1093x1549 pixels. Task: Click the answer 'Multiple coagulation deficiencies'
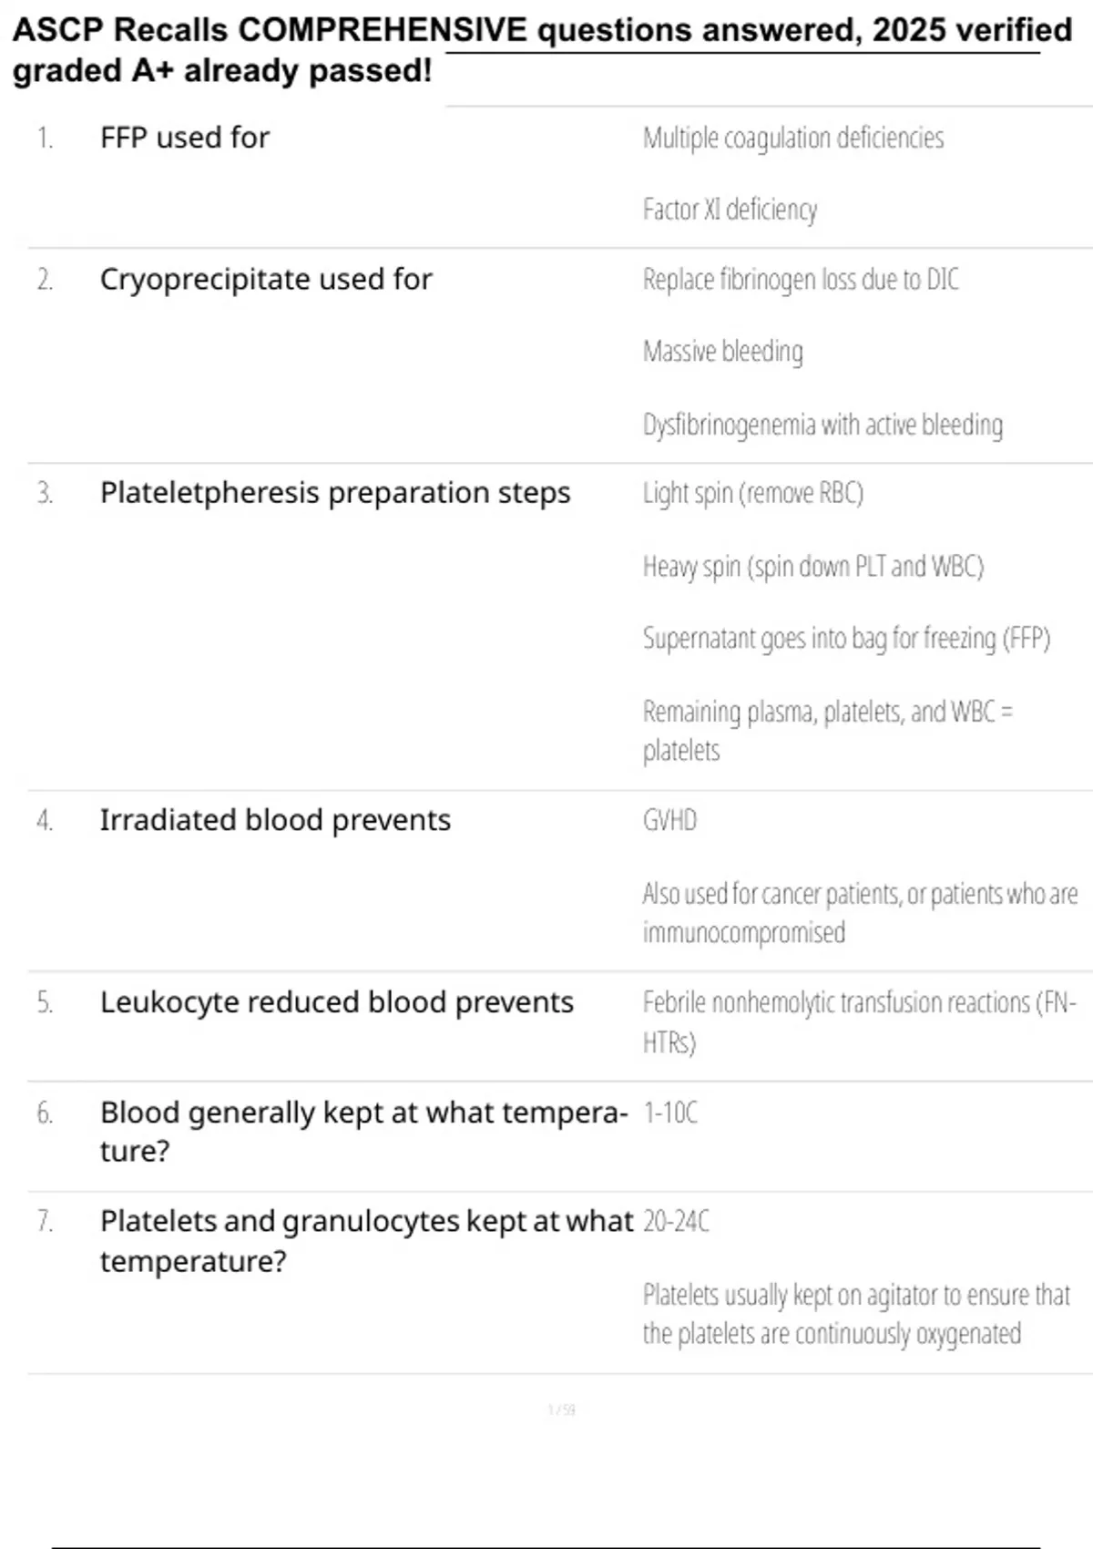pyautogui.click(x=792, y=138)
